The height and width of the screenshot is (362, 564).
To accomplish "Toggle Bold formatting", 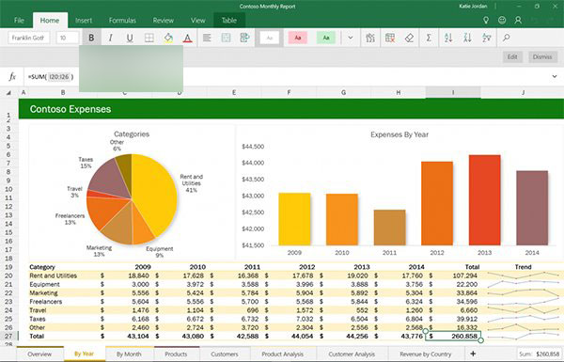I will click(x=91, y=38).
